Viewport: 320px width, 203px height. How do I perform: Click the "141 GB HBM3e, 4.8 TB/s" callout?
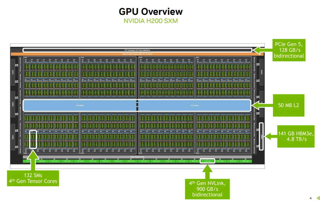pos(296,136)
